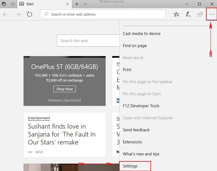Maximize the Edge window

coord(199,4)
